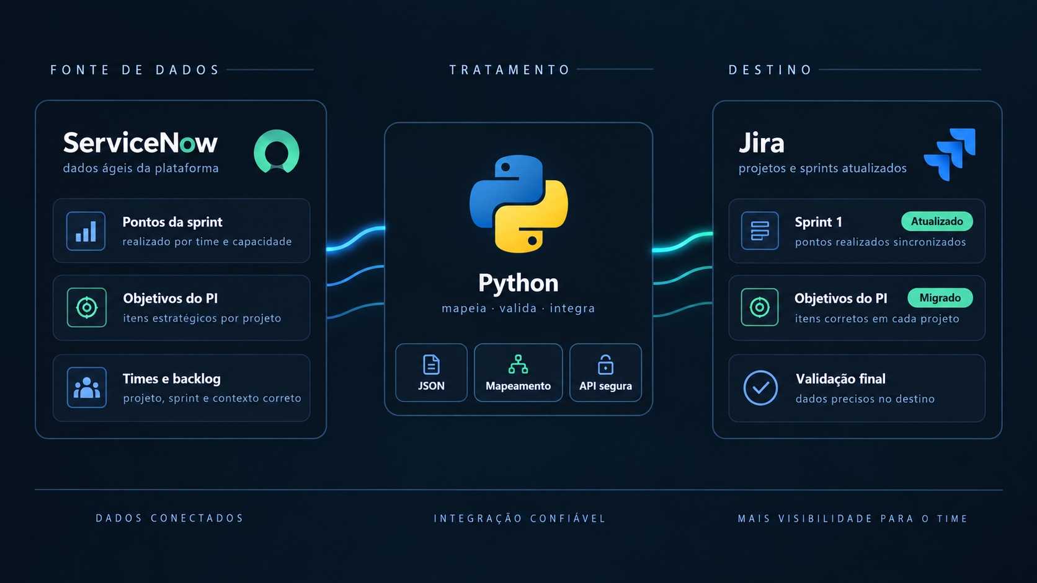Click the Mapeamento hierarchy icon
The image size is (1037, 583).
click(518, 364)
